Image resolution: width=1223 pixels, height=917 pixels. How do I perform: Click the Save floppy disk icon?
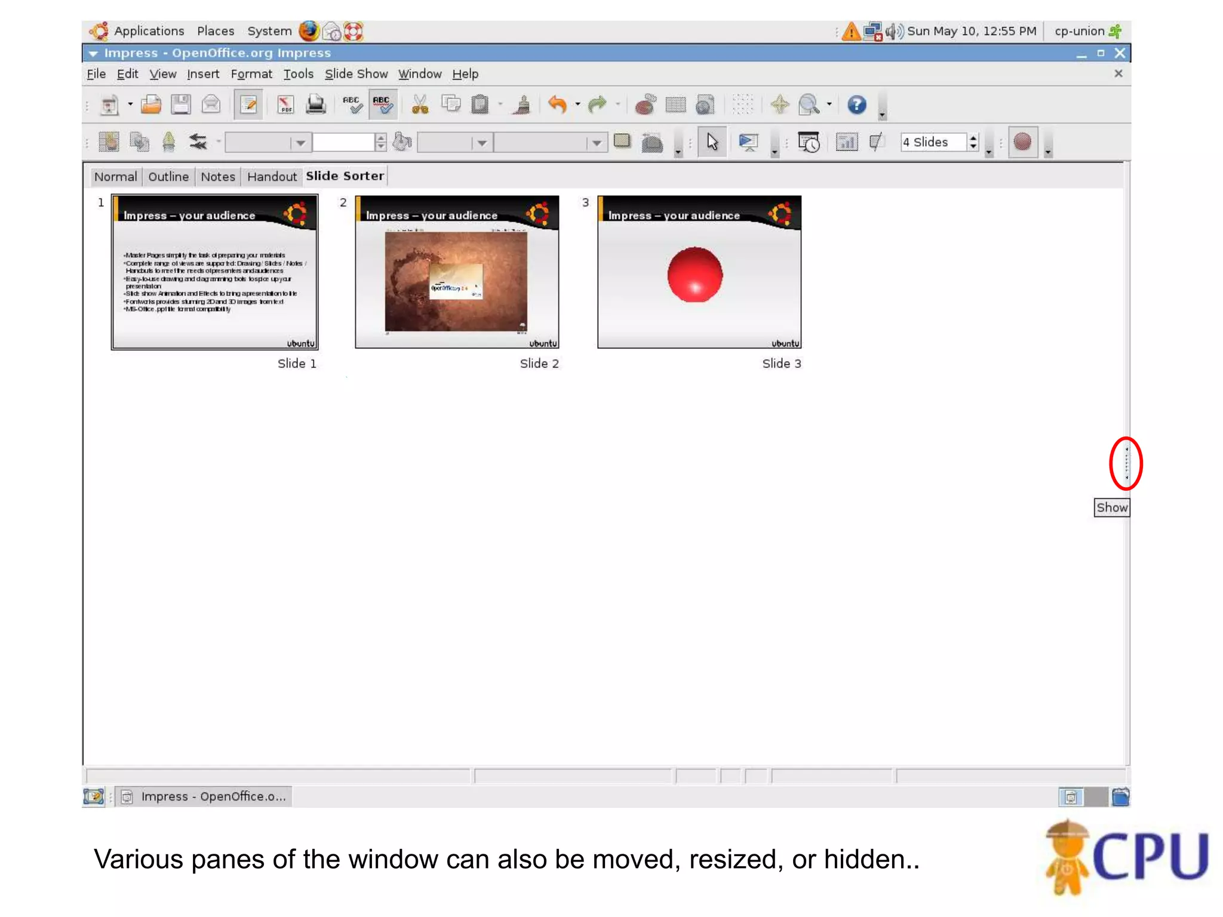(180, 104)
